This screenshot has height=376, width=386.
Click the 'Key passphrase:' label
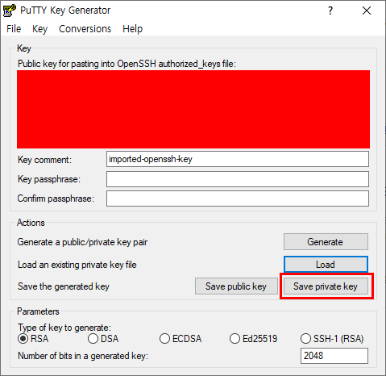[49, 179]
